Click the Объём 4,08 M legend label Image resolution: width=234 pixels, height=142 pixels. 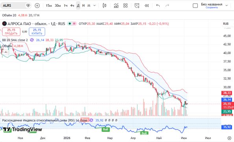(x=13, y=46)
